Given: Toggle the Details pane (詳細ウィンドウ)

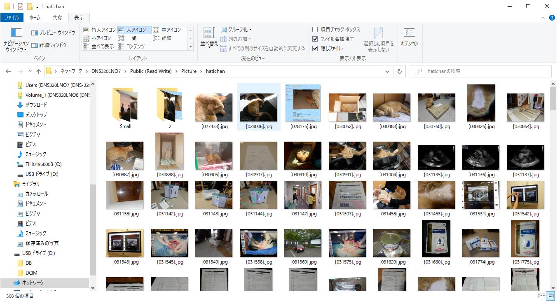Looking at the screenshot, I should [x=49, y=45].
